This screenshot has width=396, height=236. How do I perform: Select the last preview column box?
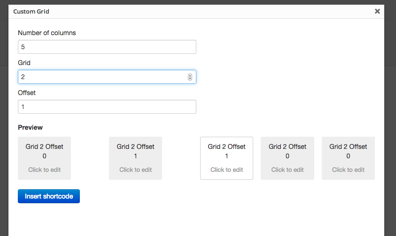(x=348, y=158)
